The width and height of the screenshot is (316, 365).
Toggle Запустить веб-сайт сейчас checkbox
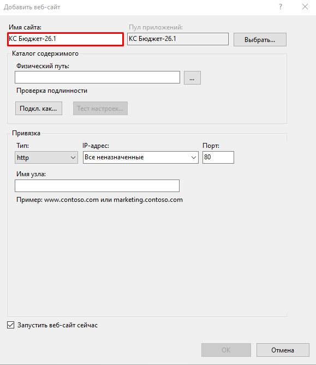[11, 325]
